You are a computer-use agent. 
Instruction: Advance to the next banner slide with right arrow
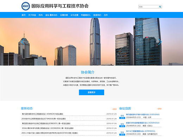[x=160, y=42]
